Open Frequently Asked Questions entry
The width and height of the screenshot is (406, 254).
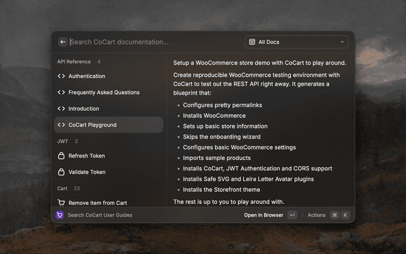[108, 92]
